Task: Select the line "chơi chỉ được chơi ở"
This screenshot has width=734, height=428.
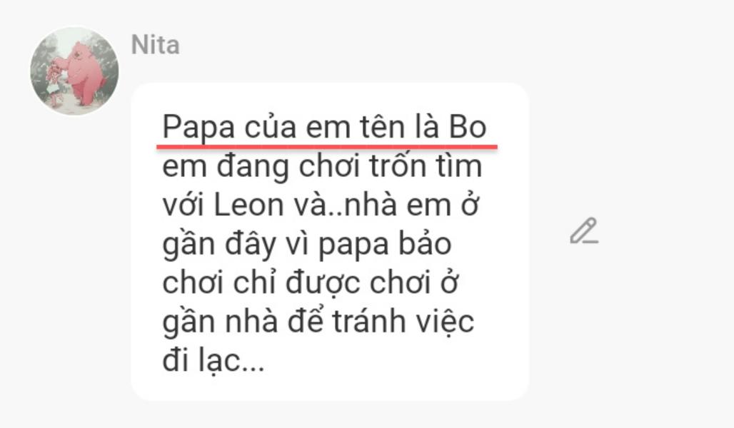Action: coord(311,284)
